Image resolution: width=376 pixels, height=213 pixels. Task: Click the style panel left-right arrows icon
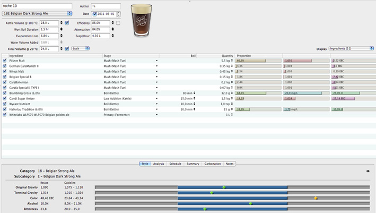coord(369,171)
